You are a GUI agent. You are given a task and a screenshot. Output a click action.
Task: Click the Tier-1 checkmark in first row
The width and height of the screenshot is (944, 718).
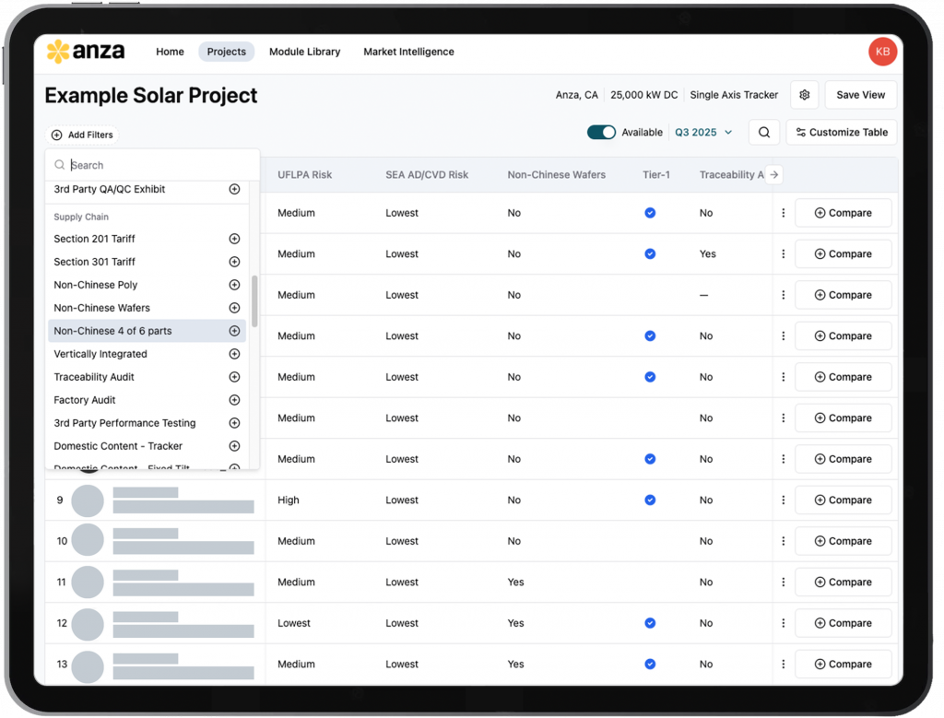point(650,213)
